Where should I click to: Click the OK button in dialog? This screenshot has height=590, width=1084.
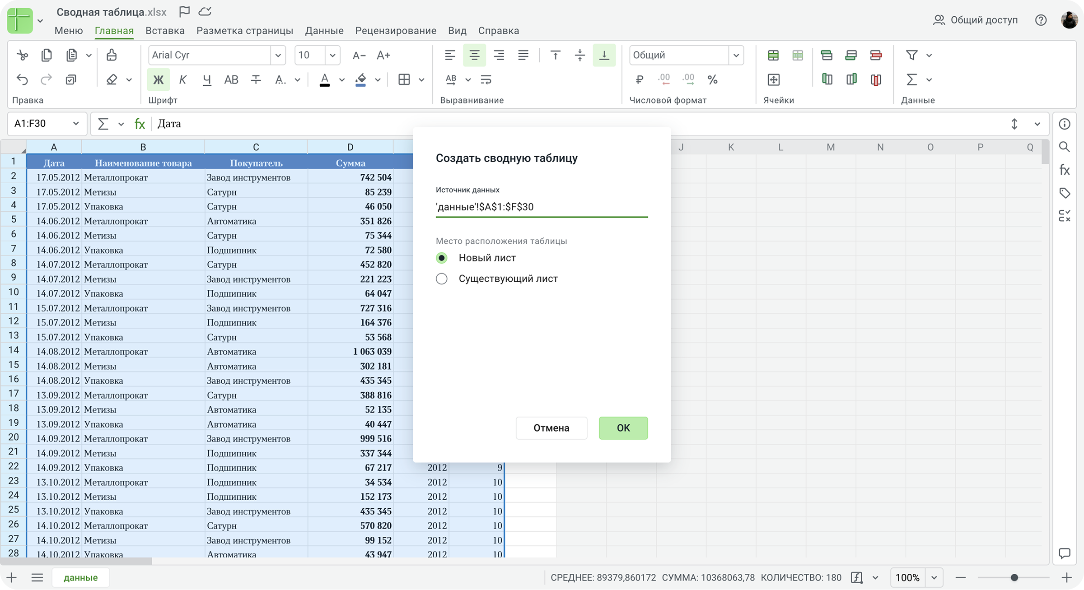pyautogui.click(x=623, y=428)
